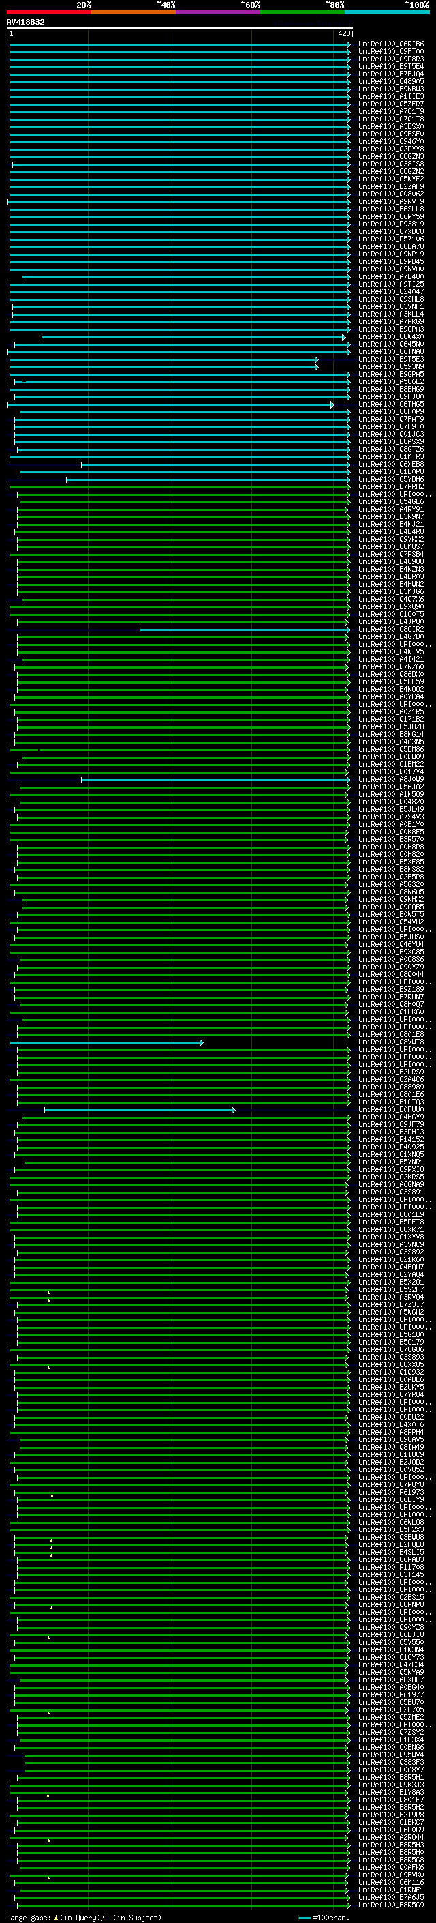The width and height of the screenshot is (436, 1923).
Task: Select label UniRef100_B9T5E3
Action: coord(391,359)
